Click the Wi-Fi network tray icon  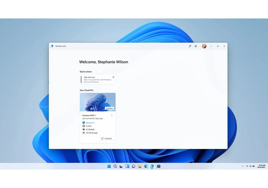247,166
